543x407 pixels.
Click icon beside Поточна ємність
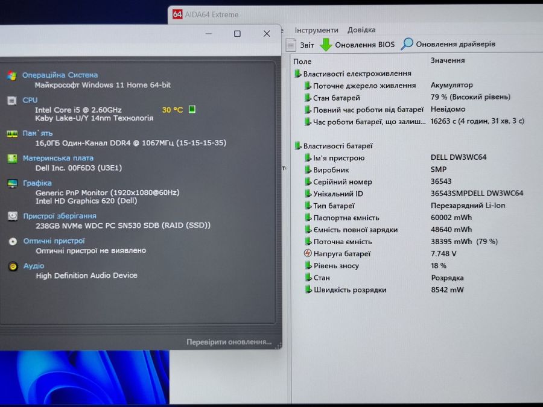pos(308,242)
